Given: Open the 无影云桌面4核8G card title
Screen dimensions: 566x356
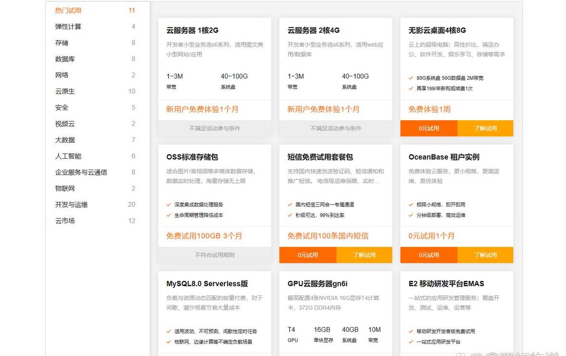Looking at the screenshot, I should point(437,30).
